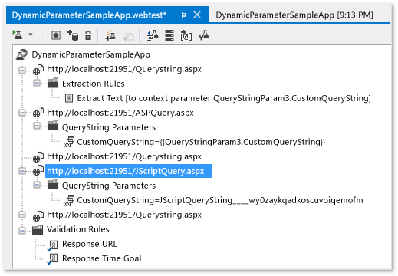Click the flask with checkmark toolbar icon
Viewport: 398px width, 276px height.
pos(204,35)
